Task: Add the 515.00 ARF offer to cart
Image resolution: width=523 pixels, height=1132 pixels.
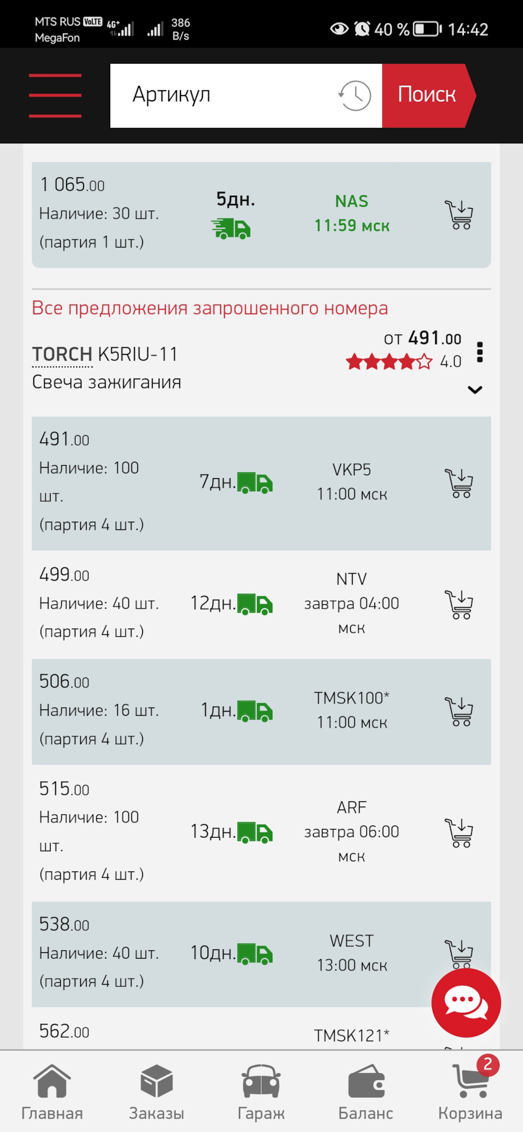Action: pos(459,832)
